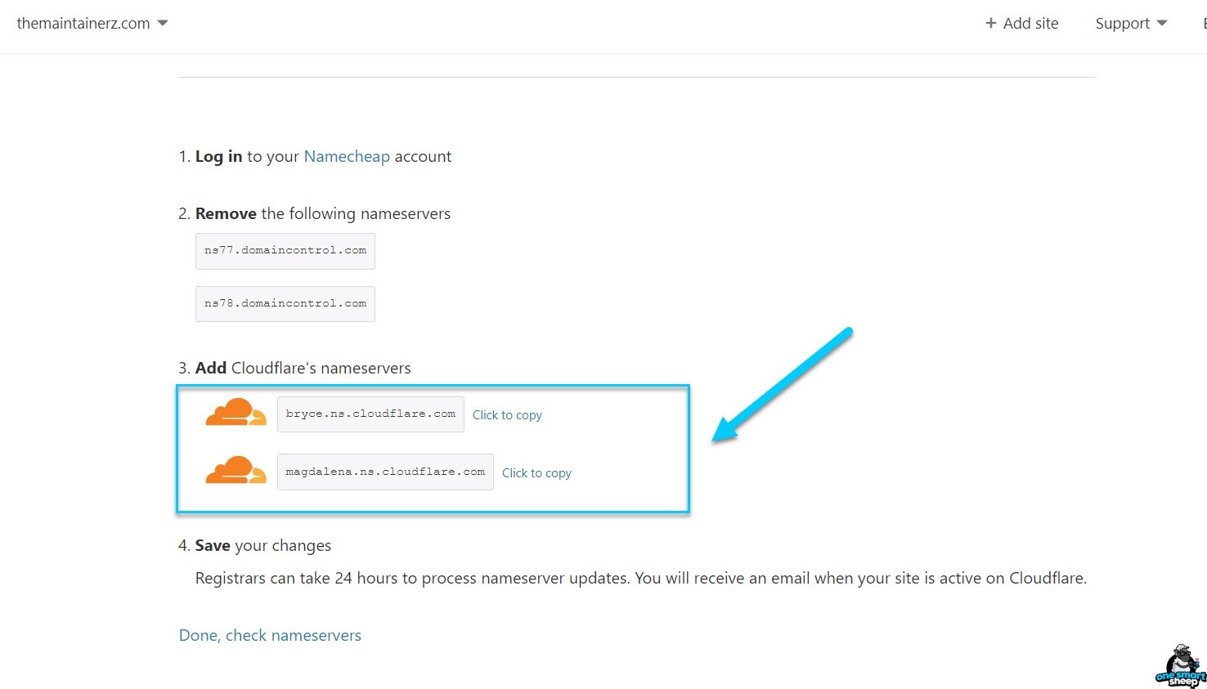Screen dimensions: 1207x689
Task: Click the magdalena.ns.cloudflare.com field
Action: click(x=385, y=472)
